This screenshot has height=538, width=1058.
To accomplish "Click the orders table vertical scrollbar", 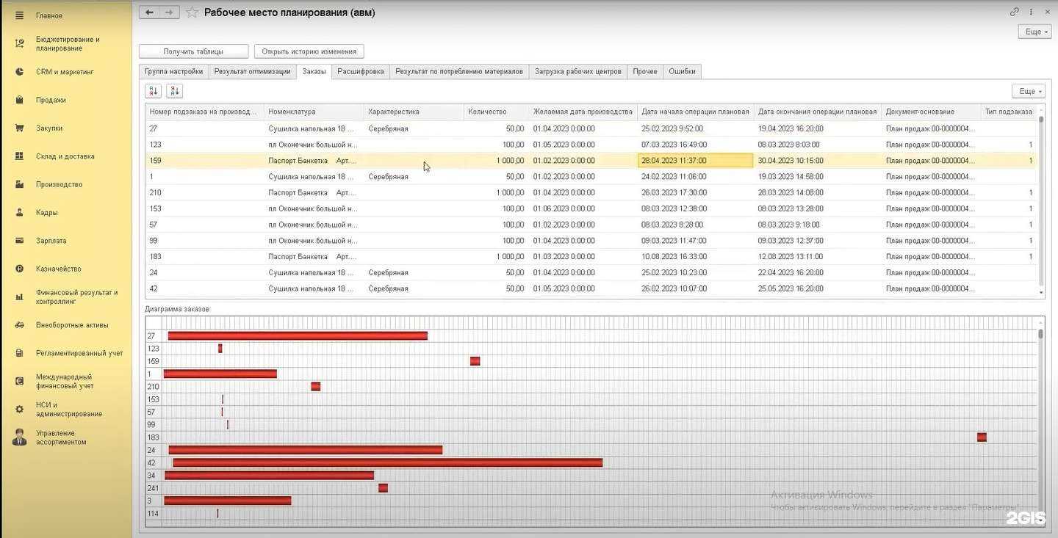I will coord(1040,198).
